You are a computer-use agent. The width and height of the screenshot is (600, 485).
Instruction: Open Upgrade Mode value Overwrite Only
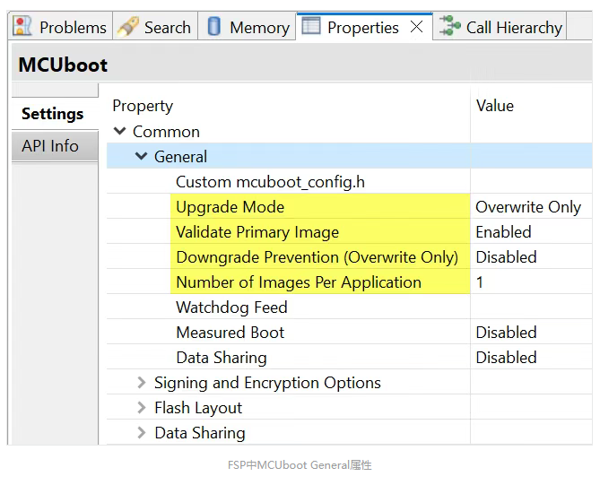click(531, 207)
